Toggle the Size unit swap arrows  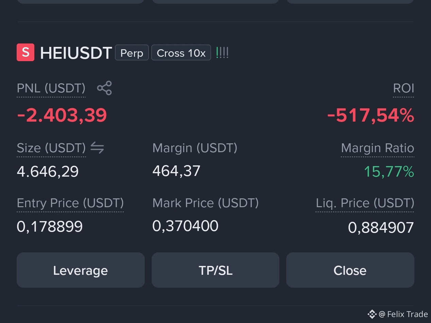pyautogui.click(x=97, y=148)
